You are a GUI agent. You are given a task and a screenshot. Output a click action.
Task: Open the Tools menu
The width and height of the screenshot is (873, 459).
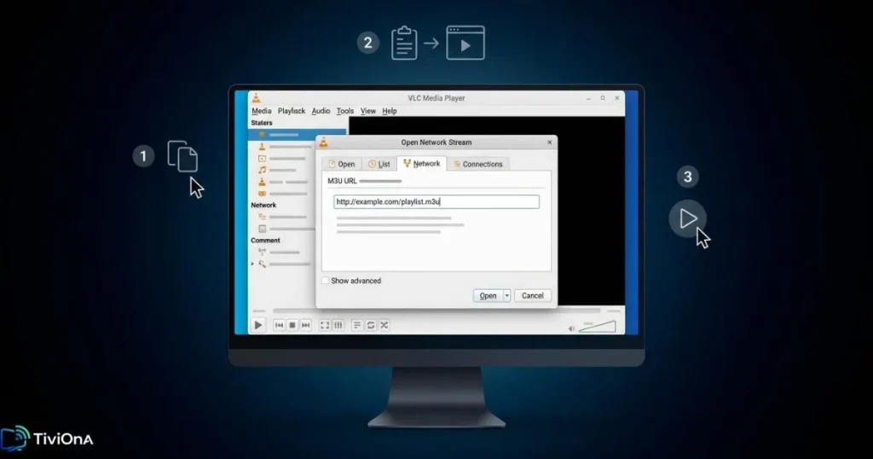pos(344,111)
